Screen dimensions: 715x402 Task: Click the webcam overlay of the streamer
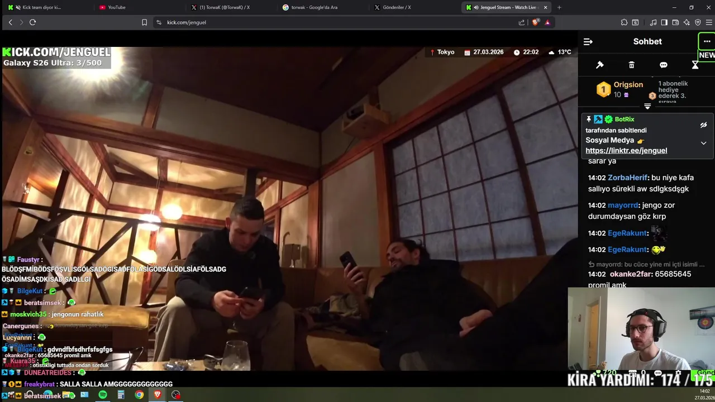(x=641, y=329)
